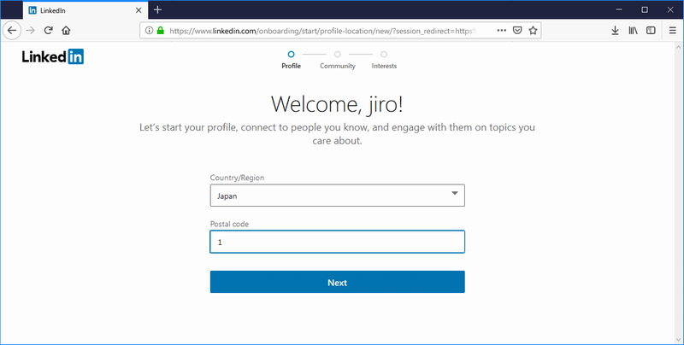684x345 pixels.
Task: Go to the Firefox home page
Action: 66,31
